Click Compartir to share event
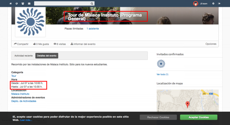The height and width of the screenshot is (125, 230). click(x=21, y=44)
